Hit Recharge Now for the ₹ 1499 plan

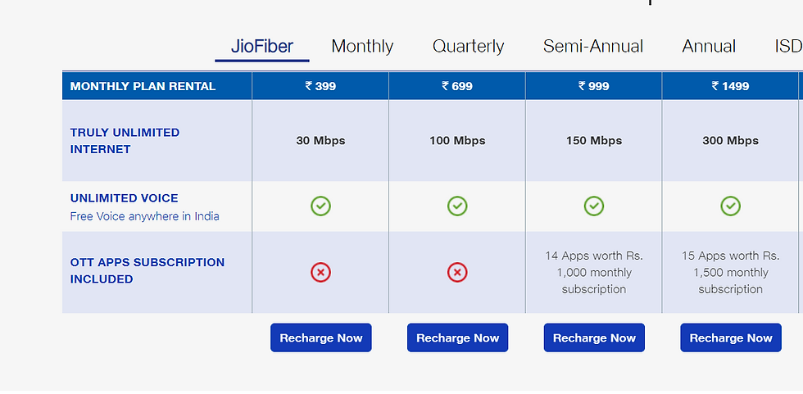pos(730,337)
